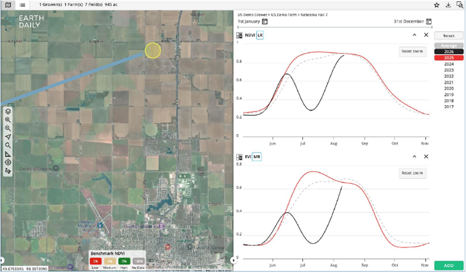Switch to list view icon

point(22,5)
